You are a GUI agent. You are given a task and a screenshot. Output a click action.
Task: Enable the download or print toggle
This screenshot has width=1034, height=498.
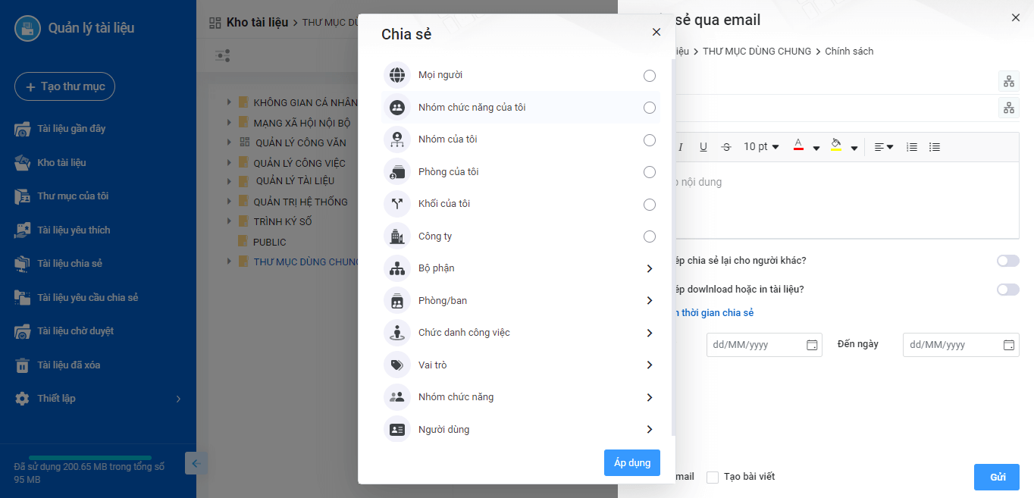1007,290
